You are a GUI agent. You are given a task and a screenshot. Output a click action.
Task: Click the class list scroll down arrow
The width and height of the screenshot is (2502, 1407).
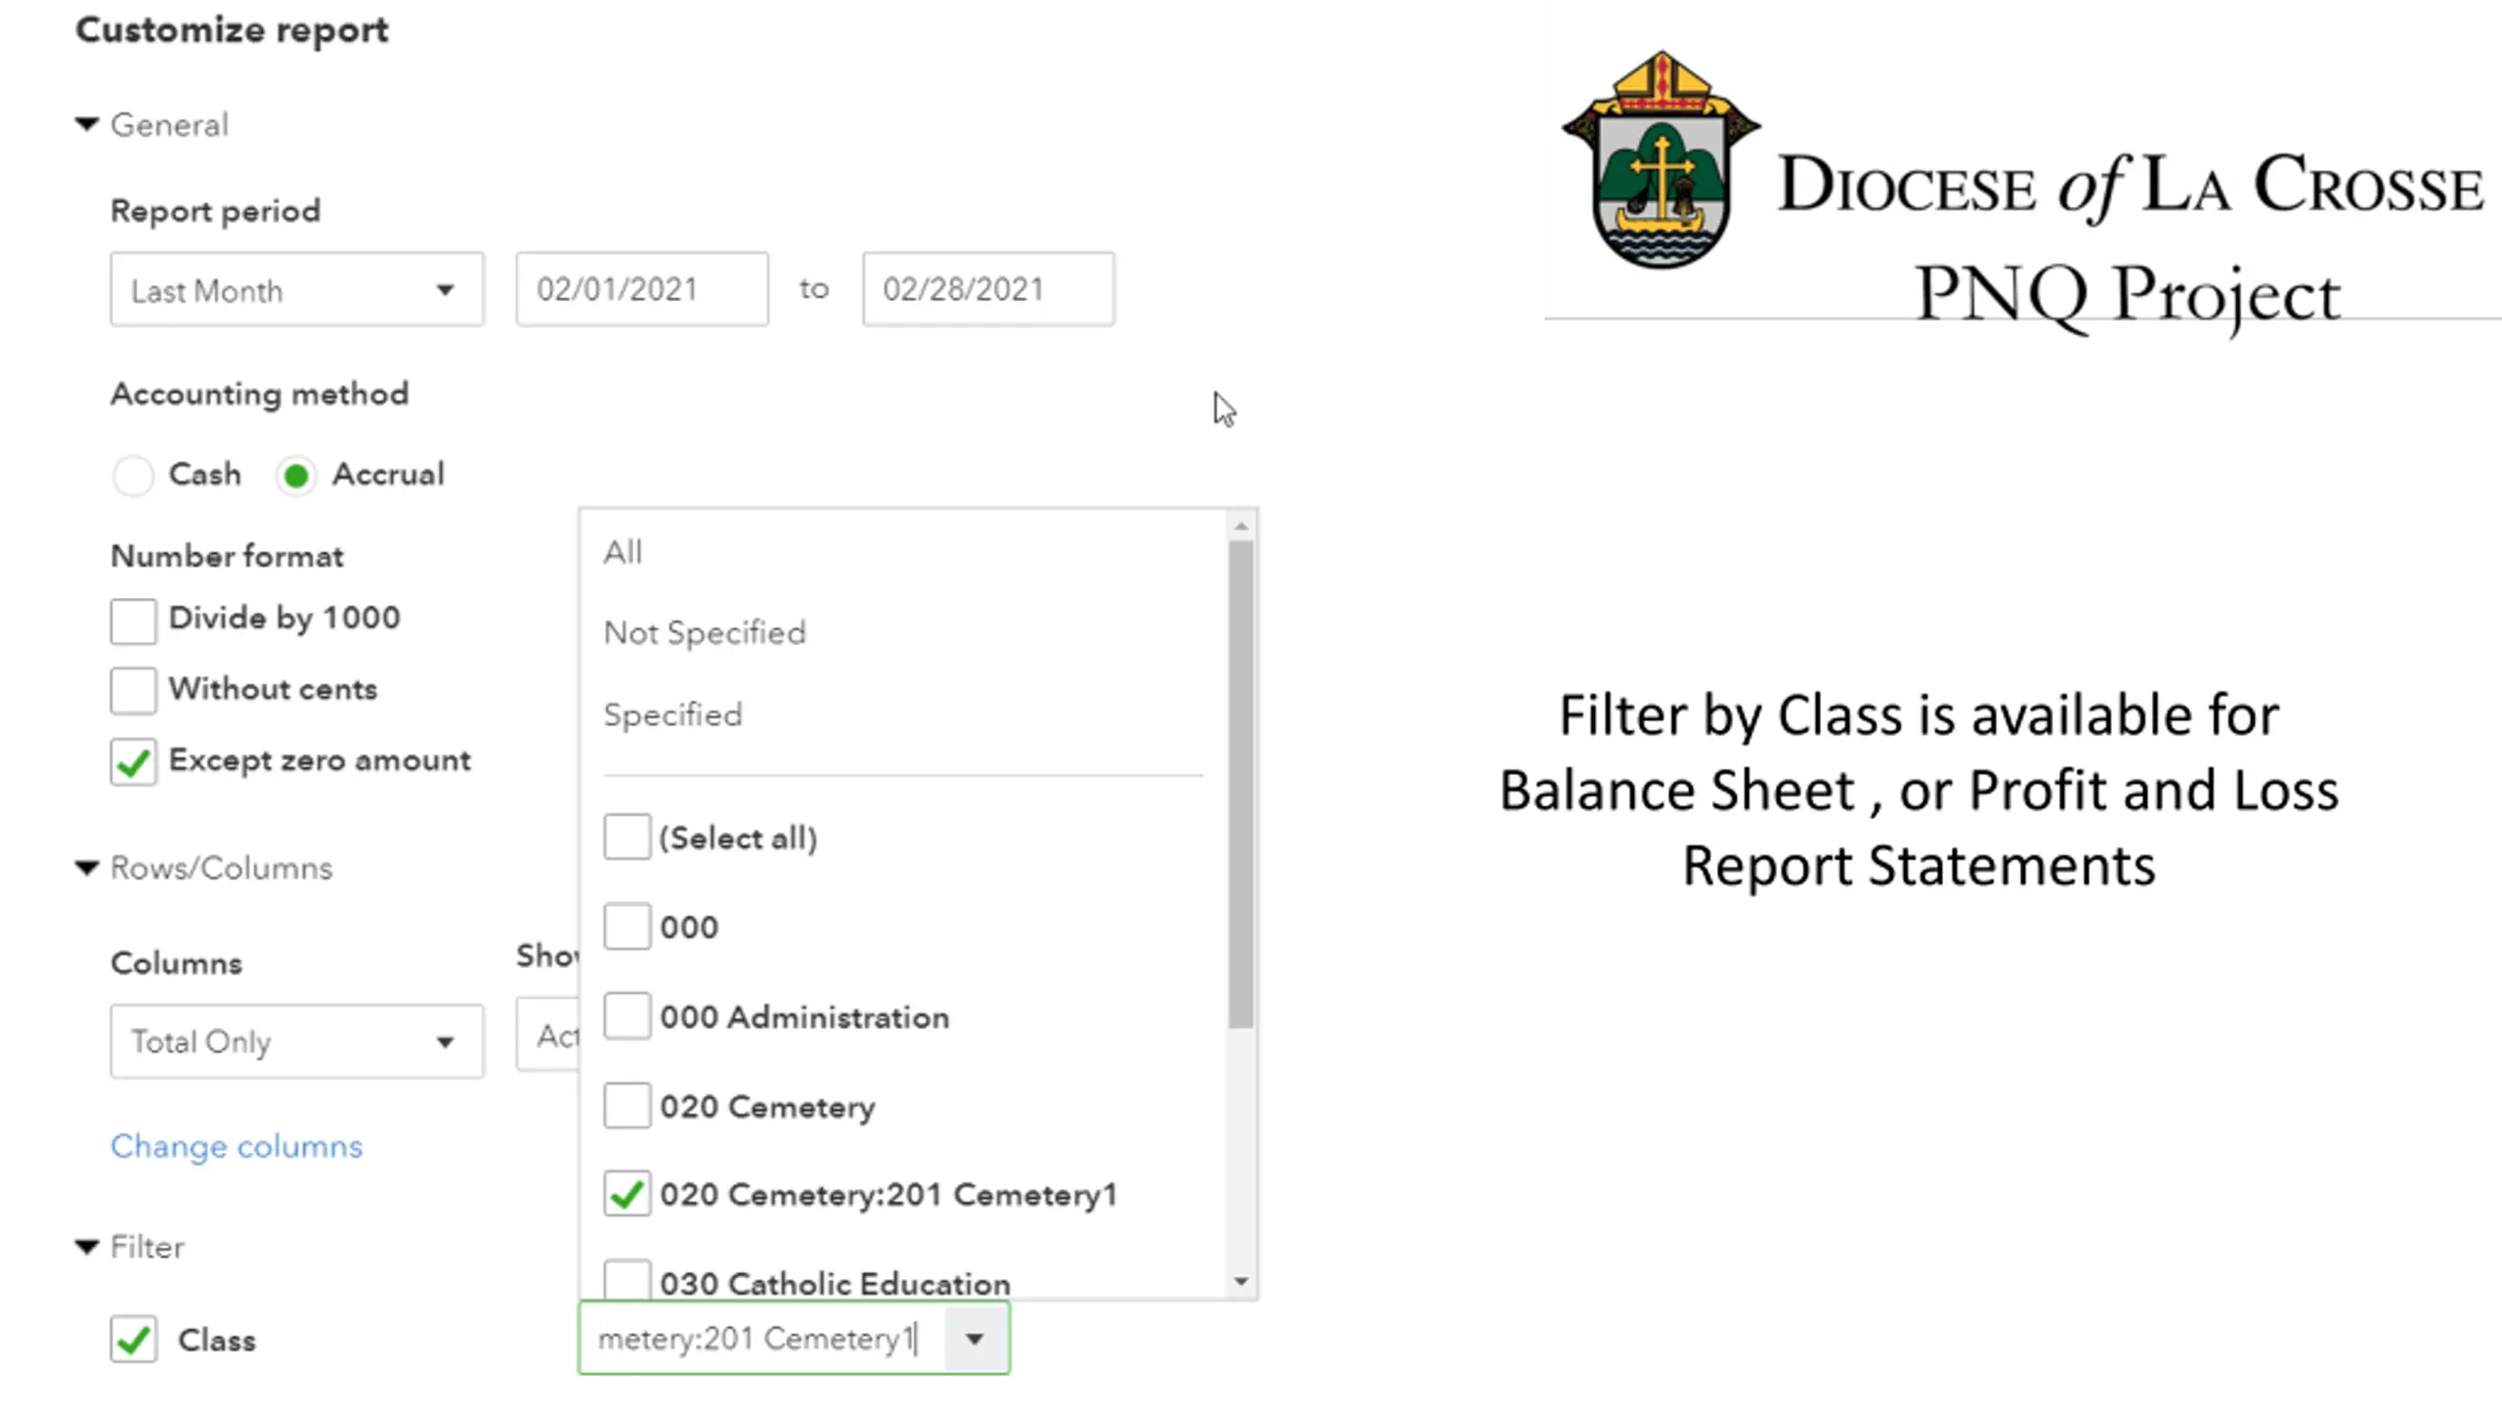1241,1281
